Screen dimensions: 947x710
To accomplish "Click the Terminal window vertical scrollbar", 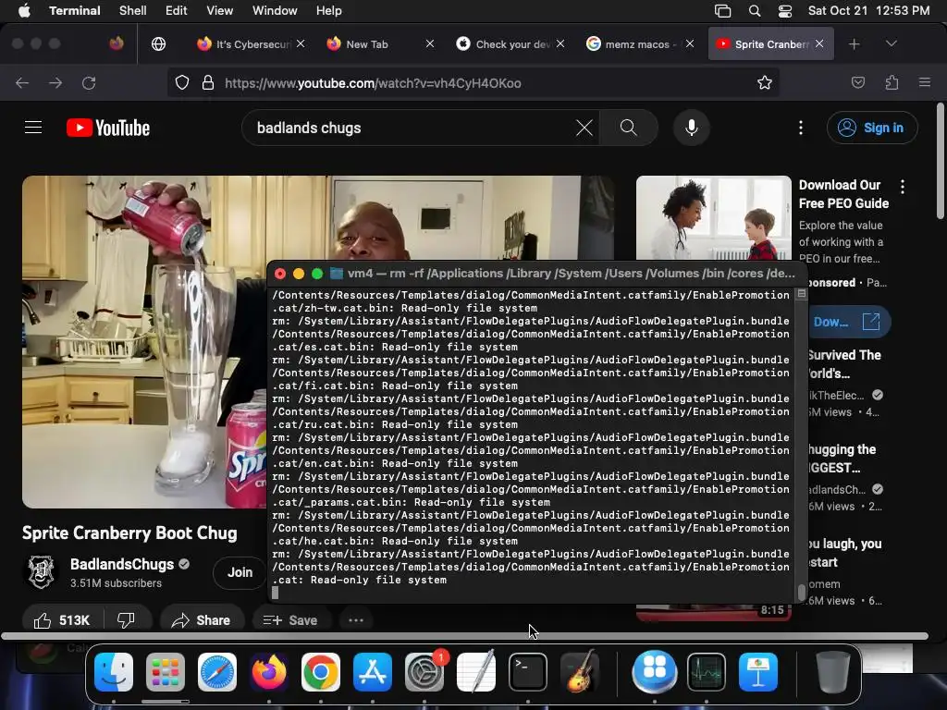I will pyautogui.click(x=802, y=592).
